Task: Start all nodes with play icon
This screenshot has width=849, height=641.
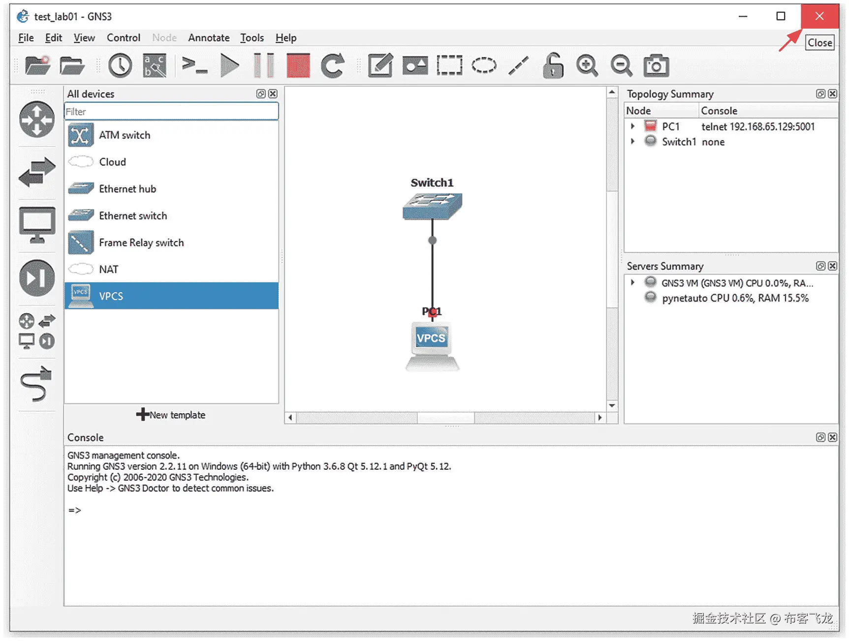Action: click(x=229, y=65)
